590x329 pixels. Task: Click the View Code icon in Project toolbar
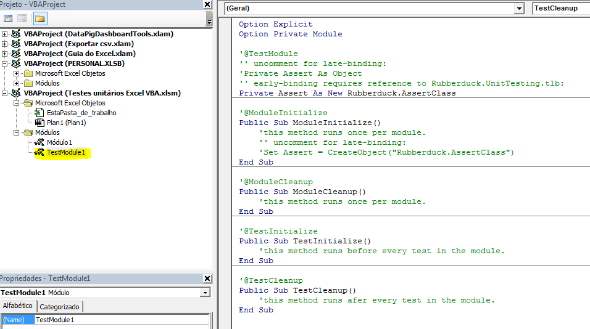coord(8,18)
